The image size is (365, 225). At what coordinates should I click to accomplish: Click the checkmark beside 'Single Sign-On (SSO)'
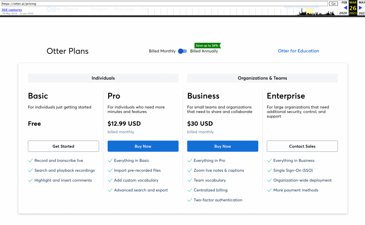coord(269,170)
